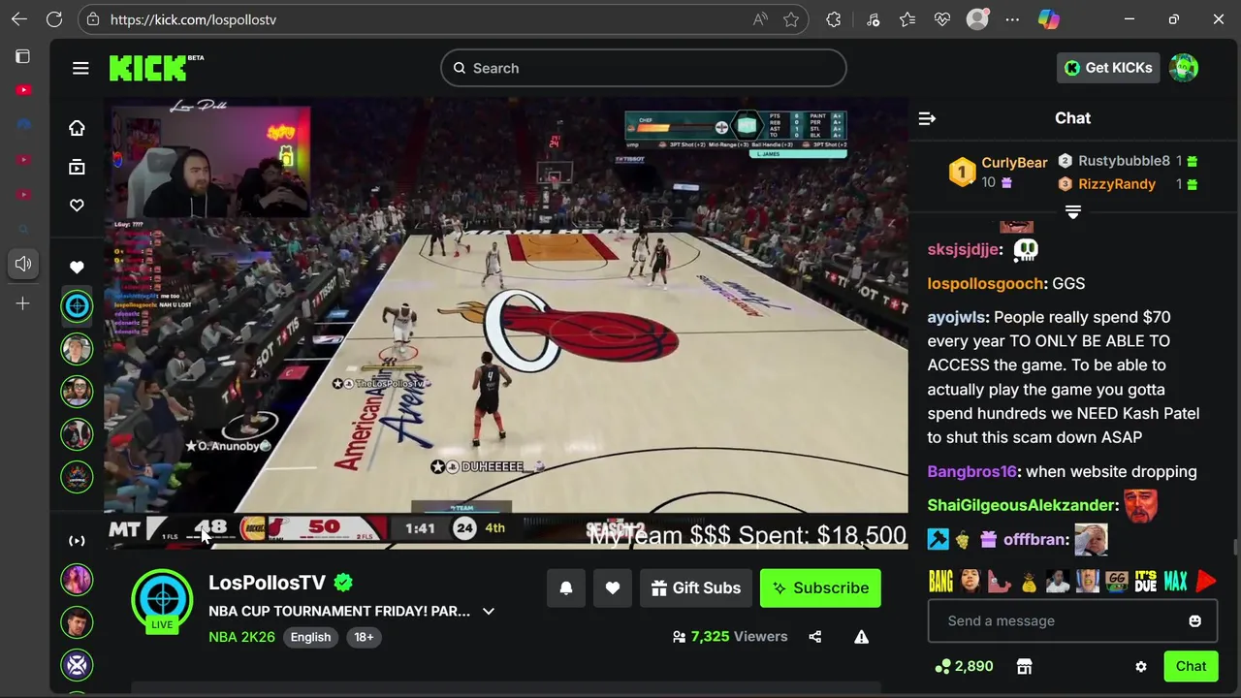
Task: Expand stream title chevron
Action: point(489,612)
